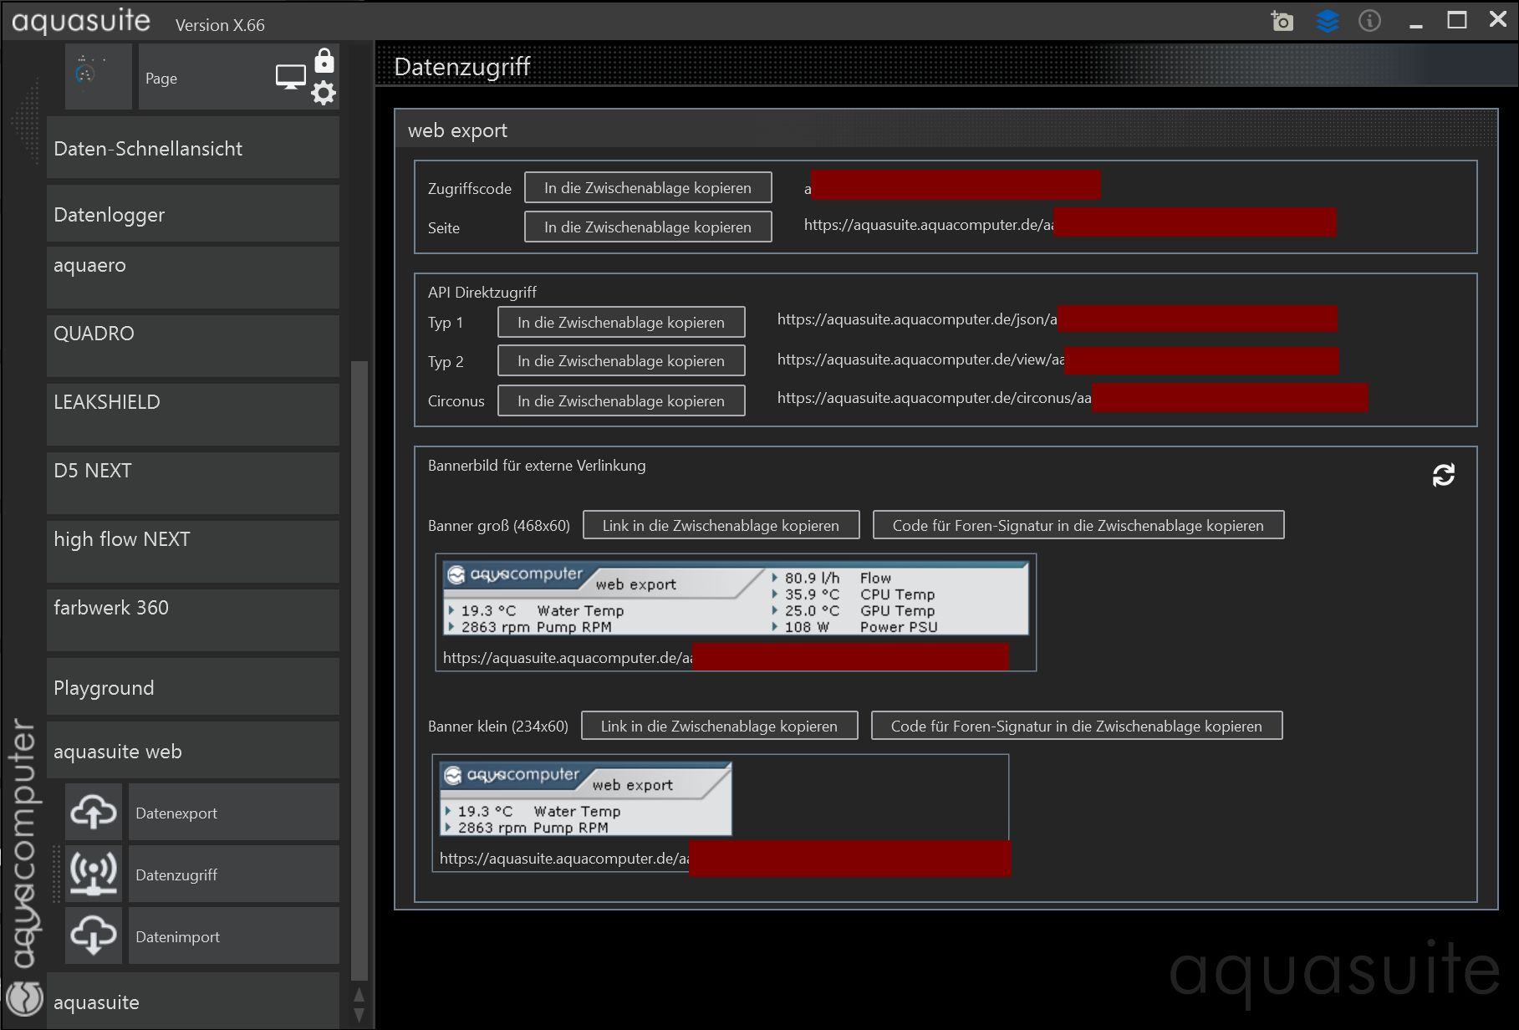The height and width of the screenshot is (1030, 1519).
Task: Click the Datenexport cloud upload icon
Action: [x=94, y=812]
